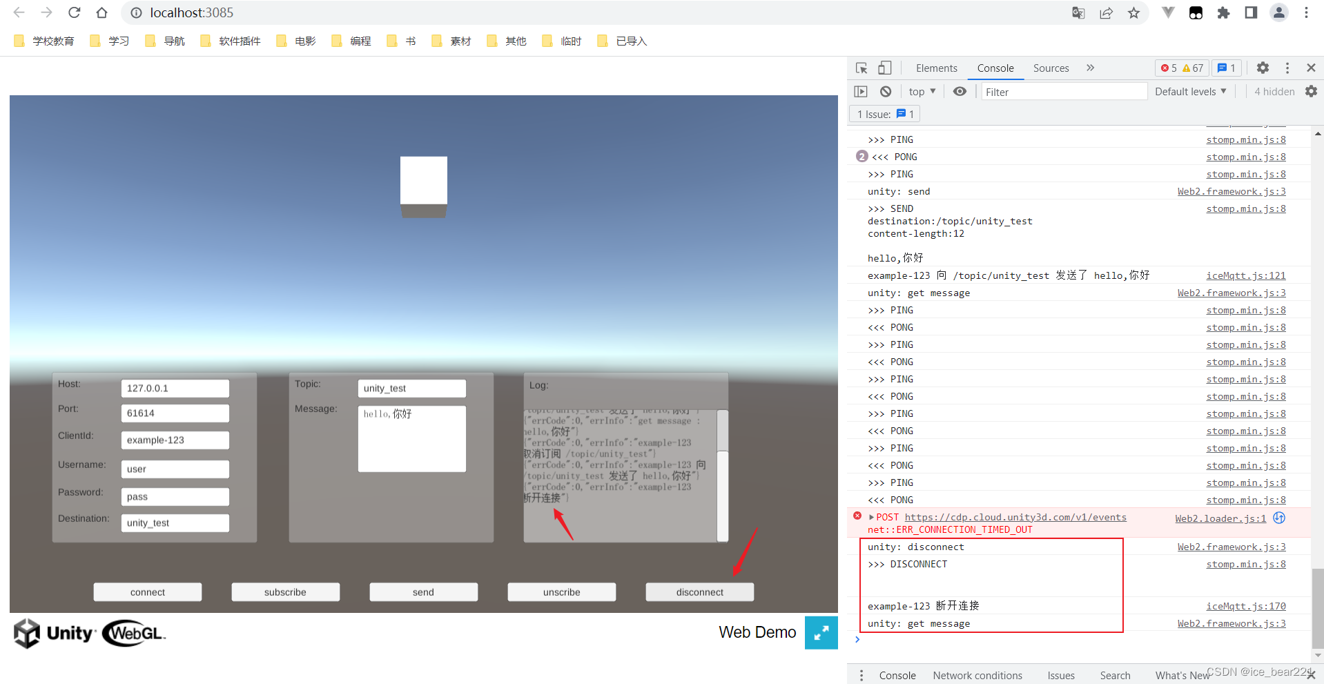Open DevTools customize menu (three dots)
1324x684 pixels.
pyautogui.click(x=1287, y=68)
